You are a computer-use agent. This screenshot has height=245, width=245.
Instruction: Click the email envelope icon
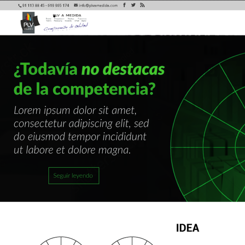coord(75,5)
